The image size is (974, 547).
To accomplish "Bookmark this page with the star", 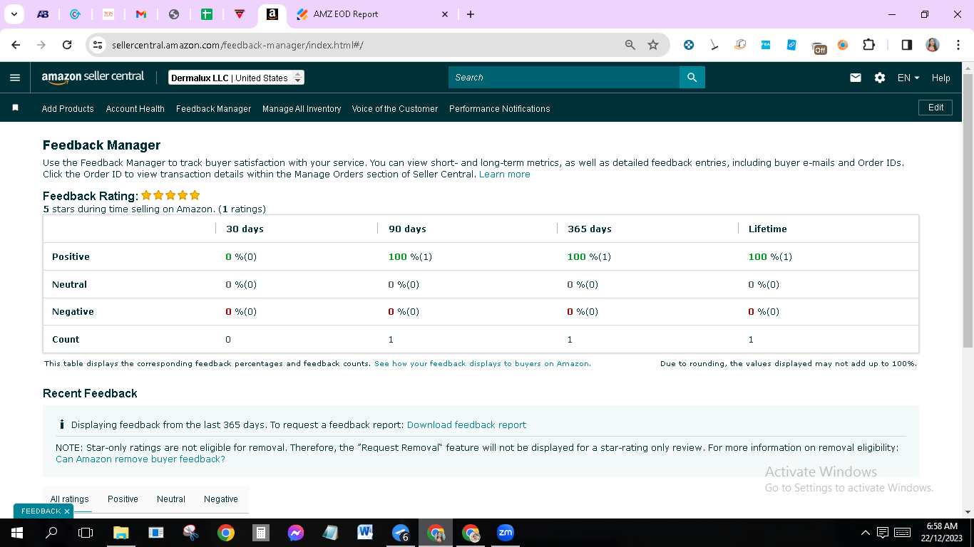I will tap(653, 45).
